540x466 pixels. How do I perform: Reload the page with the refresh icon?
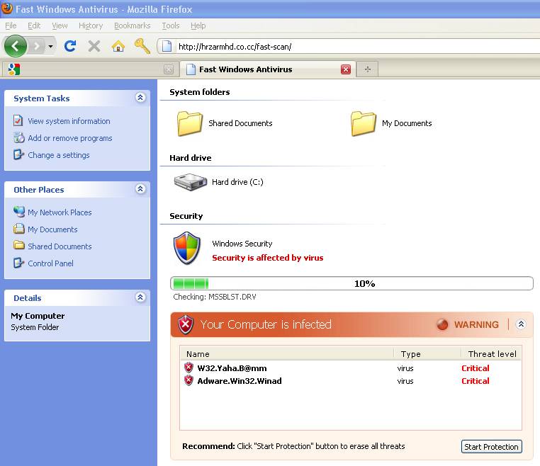(70, 46)
